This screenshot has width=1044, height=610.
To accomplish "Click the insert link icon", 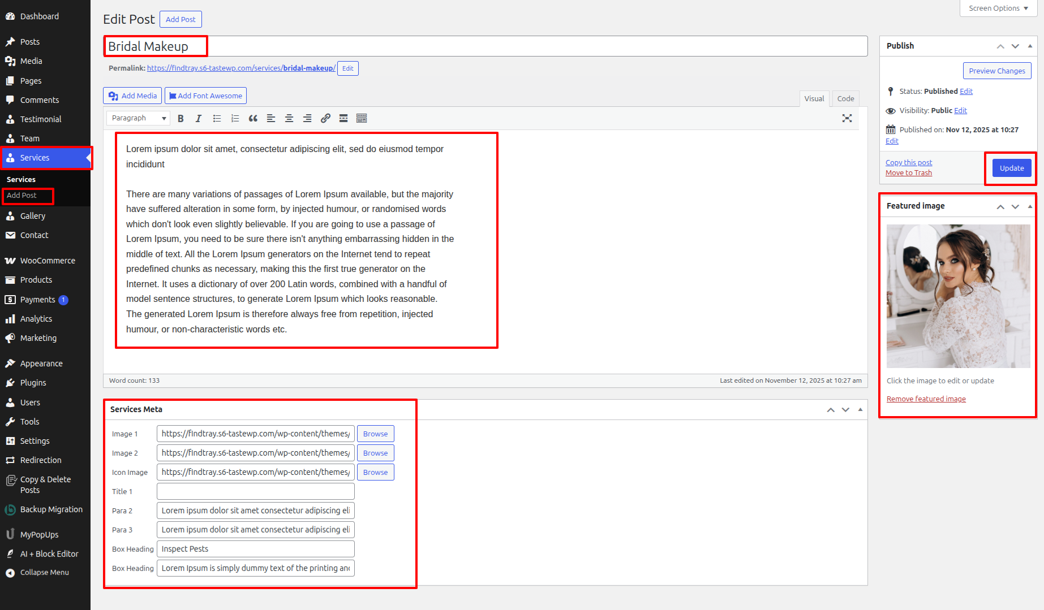I will click(x=325, y=118).
